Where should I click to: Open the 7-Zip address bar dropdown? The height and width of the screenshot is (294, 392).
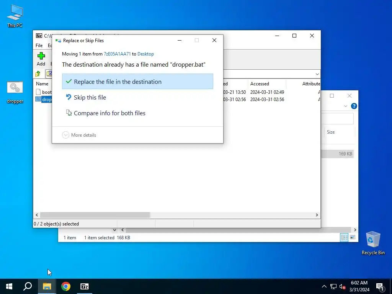tap(317, 74)
